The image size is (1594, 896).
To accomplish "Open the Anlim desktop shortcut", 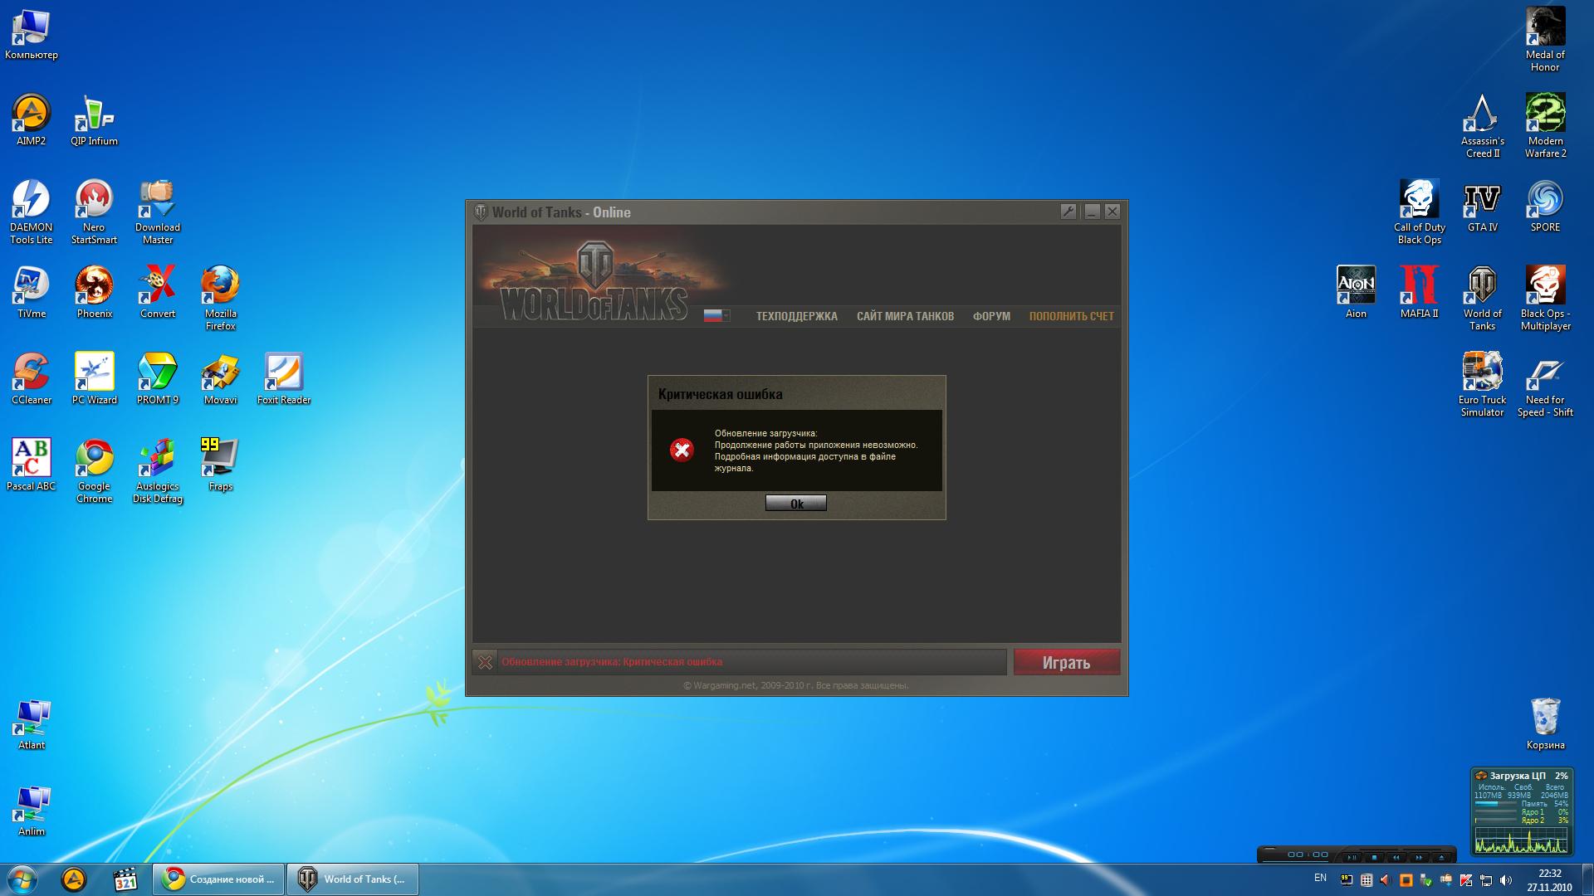I will (32, 811).
